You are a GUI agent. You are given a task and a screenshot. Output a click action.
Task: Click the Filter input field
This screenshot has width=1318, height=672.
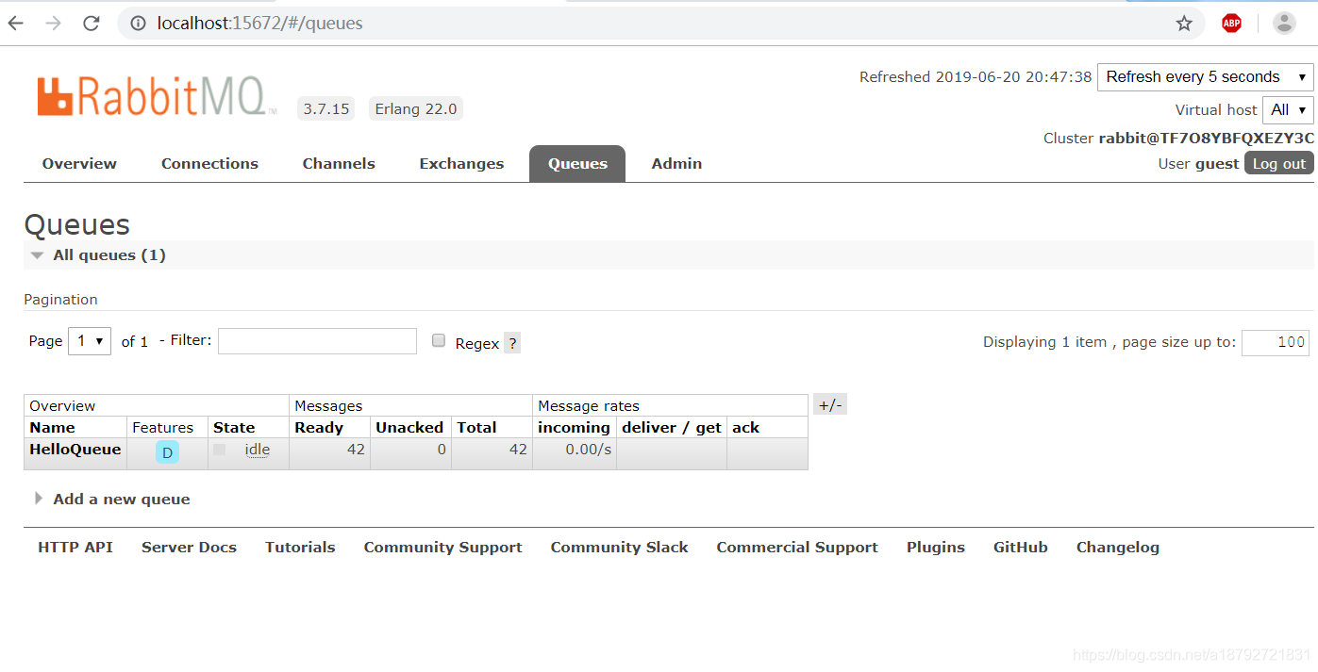317,341
